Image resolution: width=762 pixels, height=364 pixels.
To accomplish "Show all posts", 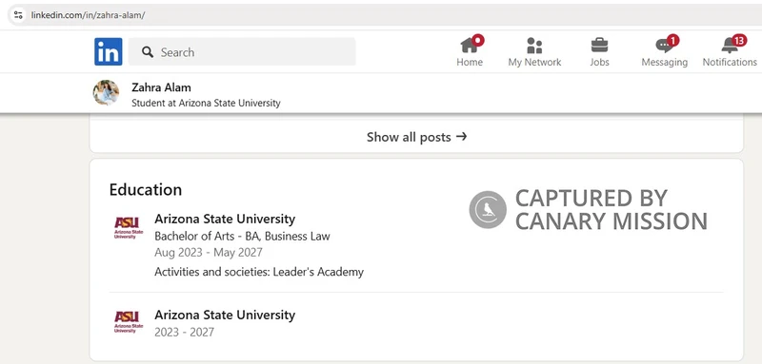I will point(416,137).
